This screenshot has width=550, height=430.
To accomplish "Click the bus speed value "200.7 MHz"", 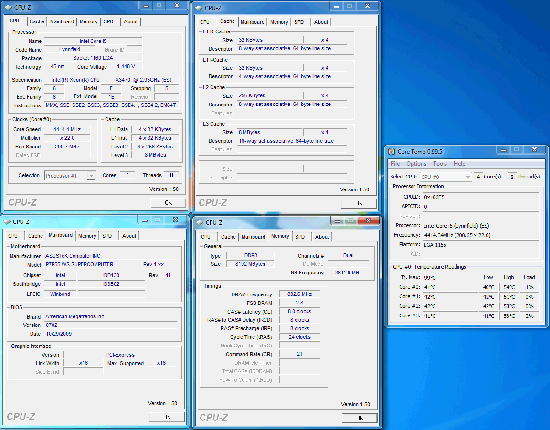I will click(67, 147).
